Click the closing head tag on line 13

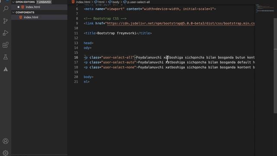point(88,43)
